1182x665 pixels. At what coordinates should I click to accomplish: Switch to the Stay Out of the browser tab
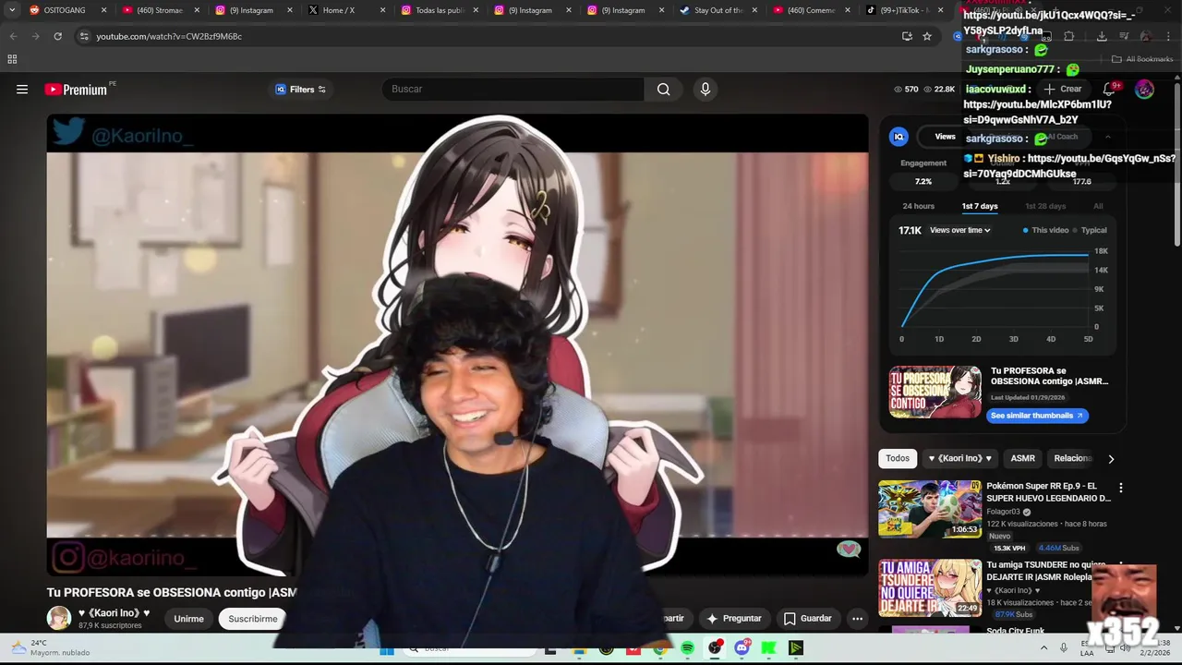click(x=718, y=10)
